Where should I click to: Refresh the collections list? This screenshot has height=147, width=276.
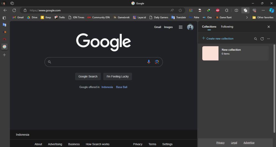coord(262,39)
